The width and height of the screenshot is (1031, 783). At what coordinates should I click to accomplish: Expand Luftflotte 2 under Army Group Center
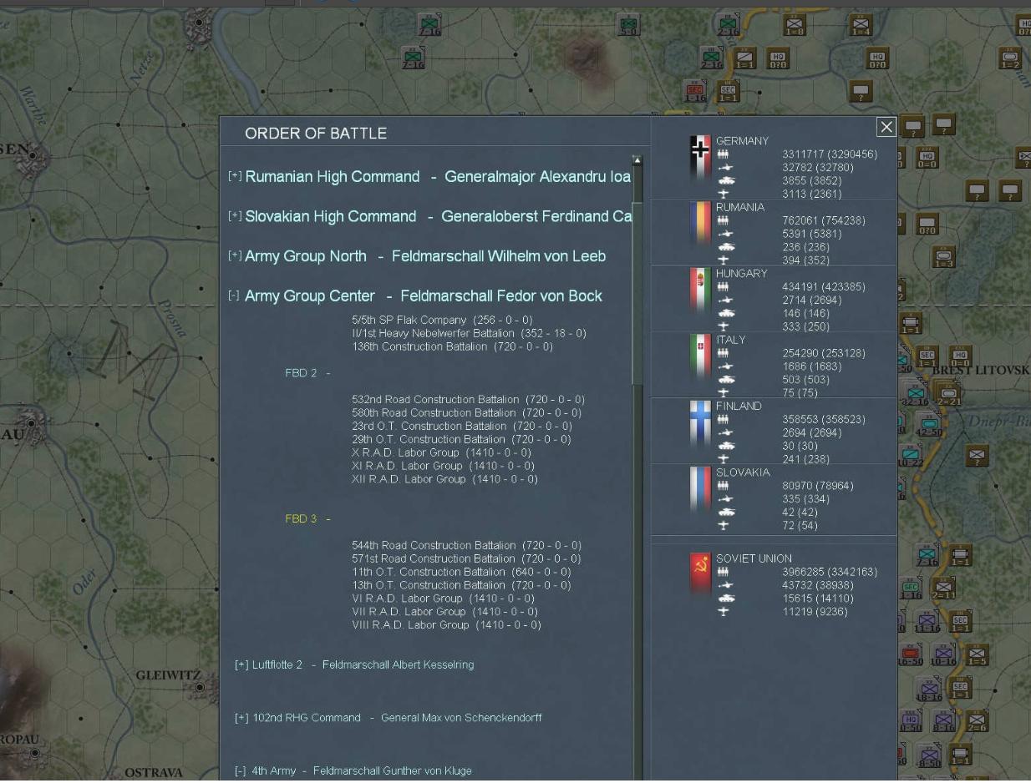click(241, 665)
